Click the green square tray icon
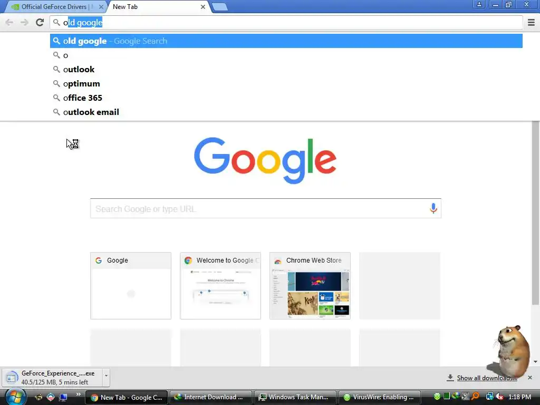Screen dimensions: 540x405 pos(447,397)
